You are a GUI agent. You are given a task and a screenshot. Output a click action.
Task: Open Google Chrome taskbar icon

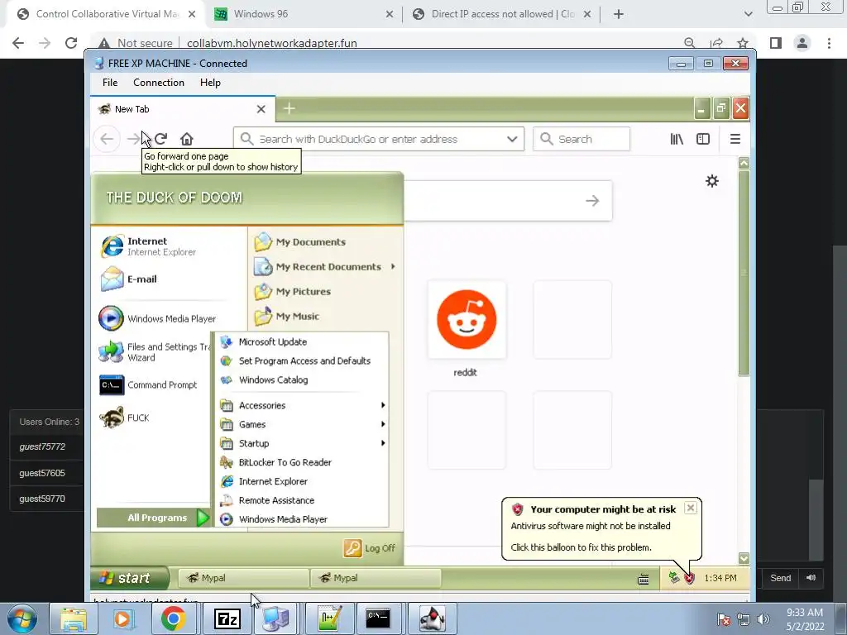173,618
